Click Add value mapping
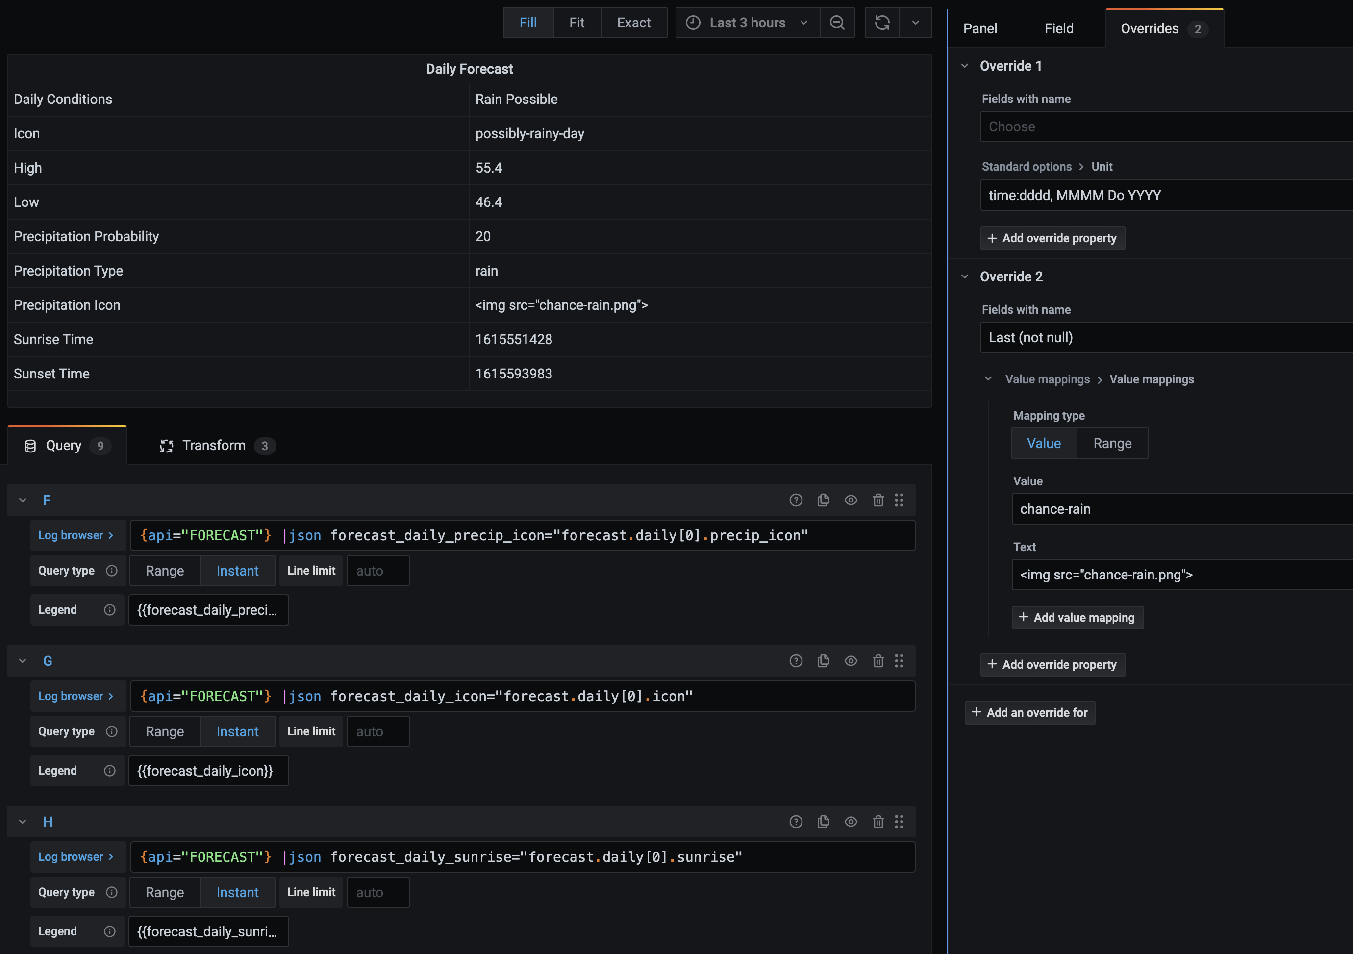The width and height of the screenshot is (1353, 954). tap(1078, 617)
